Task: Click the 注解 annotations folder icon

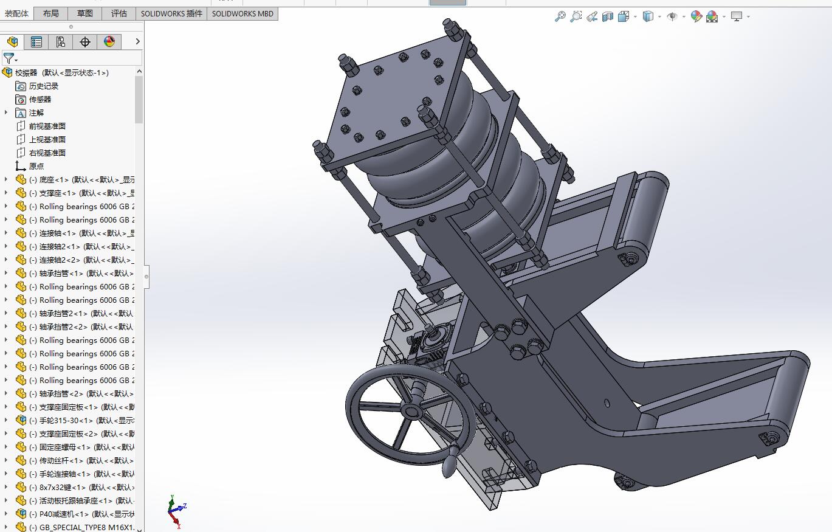Action: click(x=21, y=113)
